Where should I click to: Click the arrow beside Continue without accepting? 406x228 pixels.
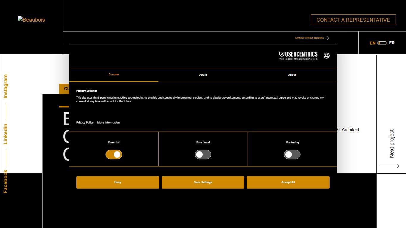point(327,38)
